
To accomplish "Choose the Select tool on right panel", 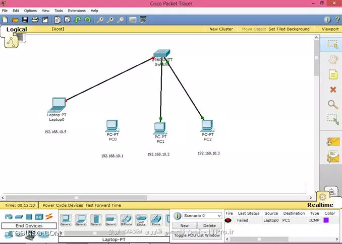I will 332,44.
